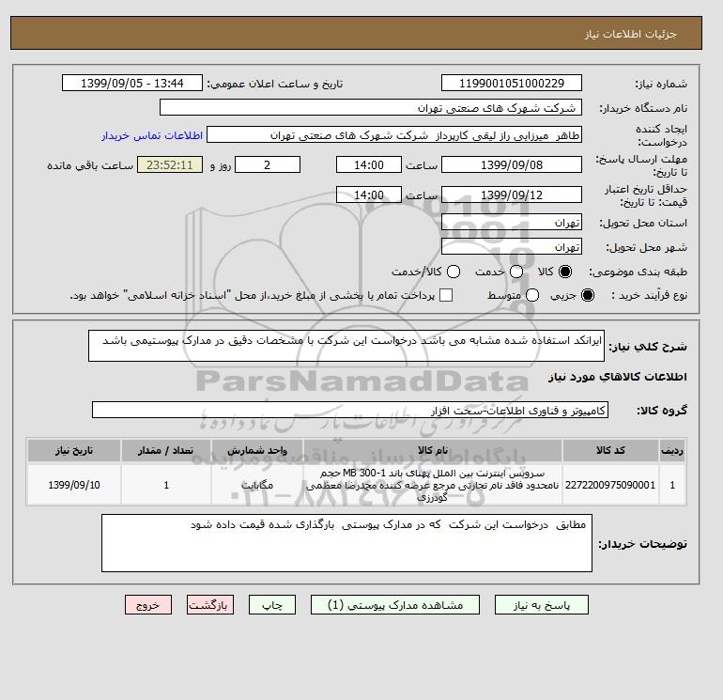The height and width of the screenshot is (700, 723).
Task: Click the شماره نیاز label
Action: (661, 84)
